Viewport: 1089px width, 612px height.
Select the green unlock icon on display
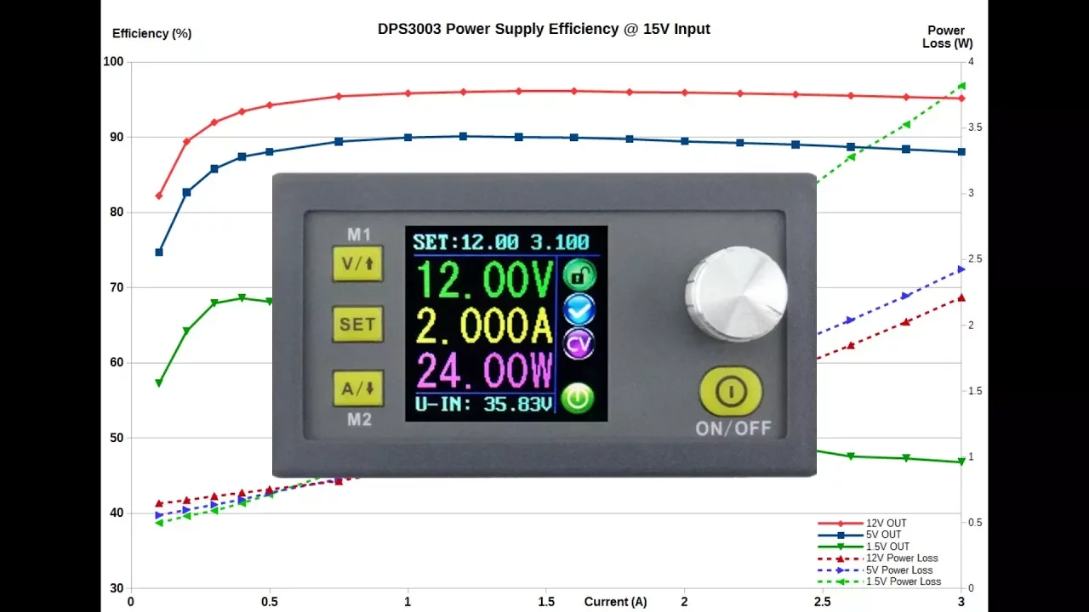click(x=579, y=275)
